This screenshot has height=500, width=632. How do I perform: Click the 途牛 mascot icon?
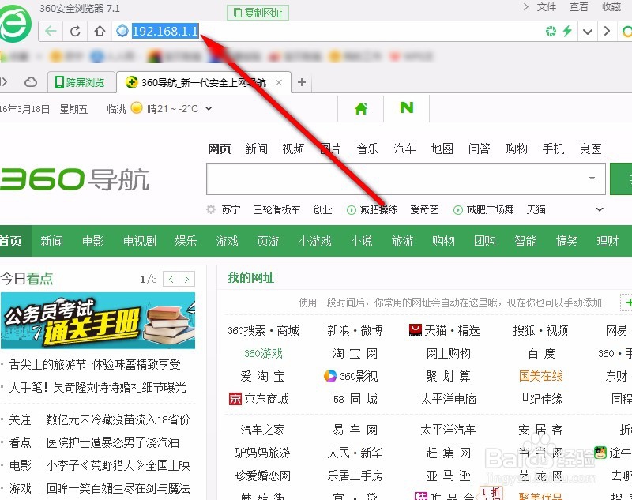pyautogui.click(x=600, y=452)
